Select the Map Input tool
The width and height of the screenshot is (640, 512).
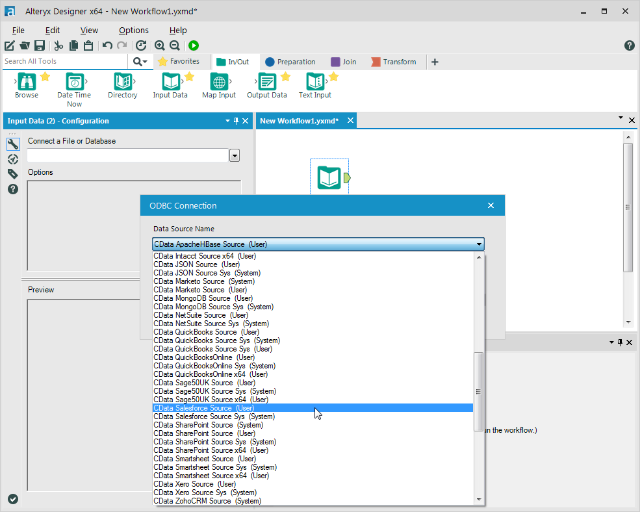pos(219,82)
